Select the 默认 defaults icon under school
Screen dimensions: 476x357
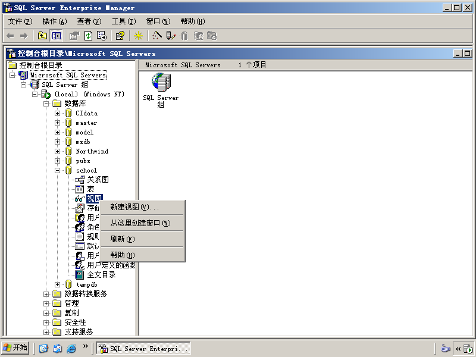click(x=80, y=246)
